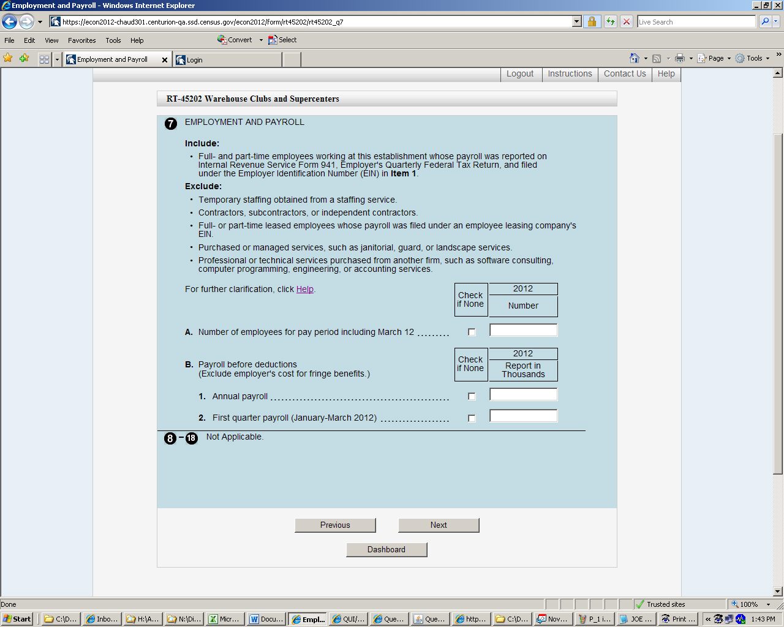The height and width of the screenshot is (627, 784).
Task: Click the browser Back arrow button
Action: point(9,22)
